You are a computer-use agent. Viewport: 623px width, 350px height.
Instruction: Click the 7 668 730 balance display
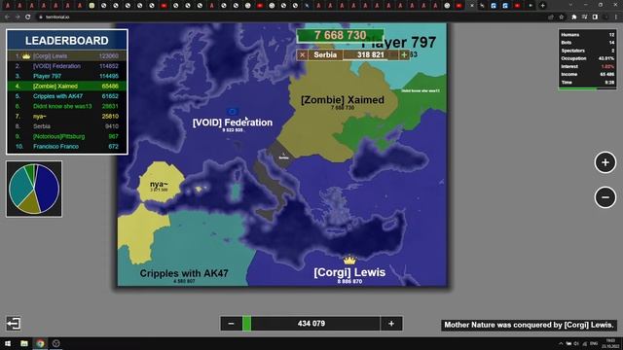[x=340, y=35]
